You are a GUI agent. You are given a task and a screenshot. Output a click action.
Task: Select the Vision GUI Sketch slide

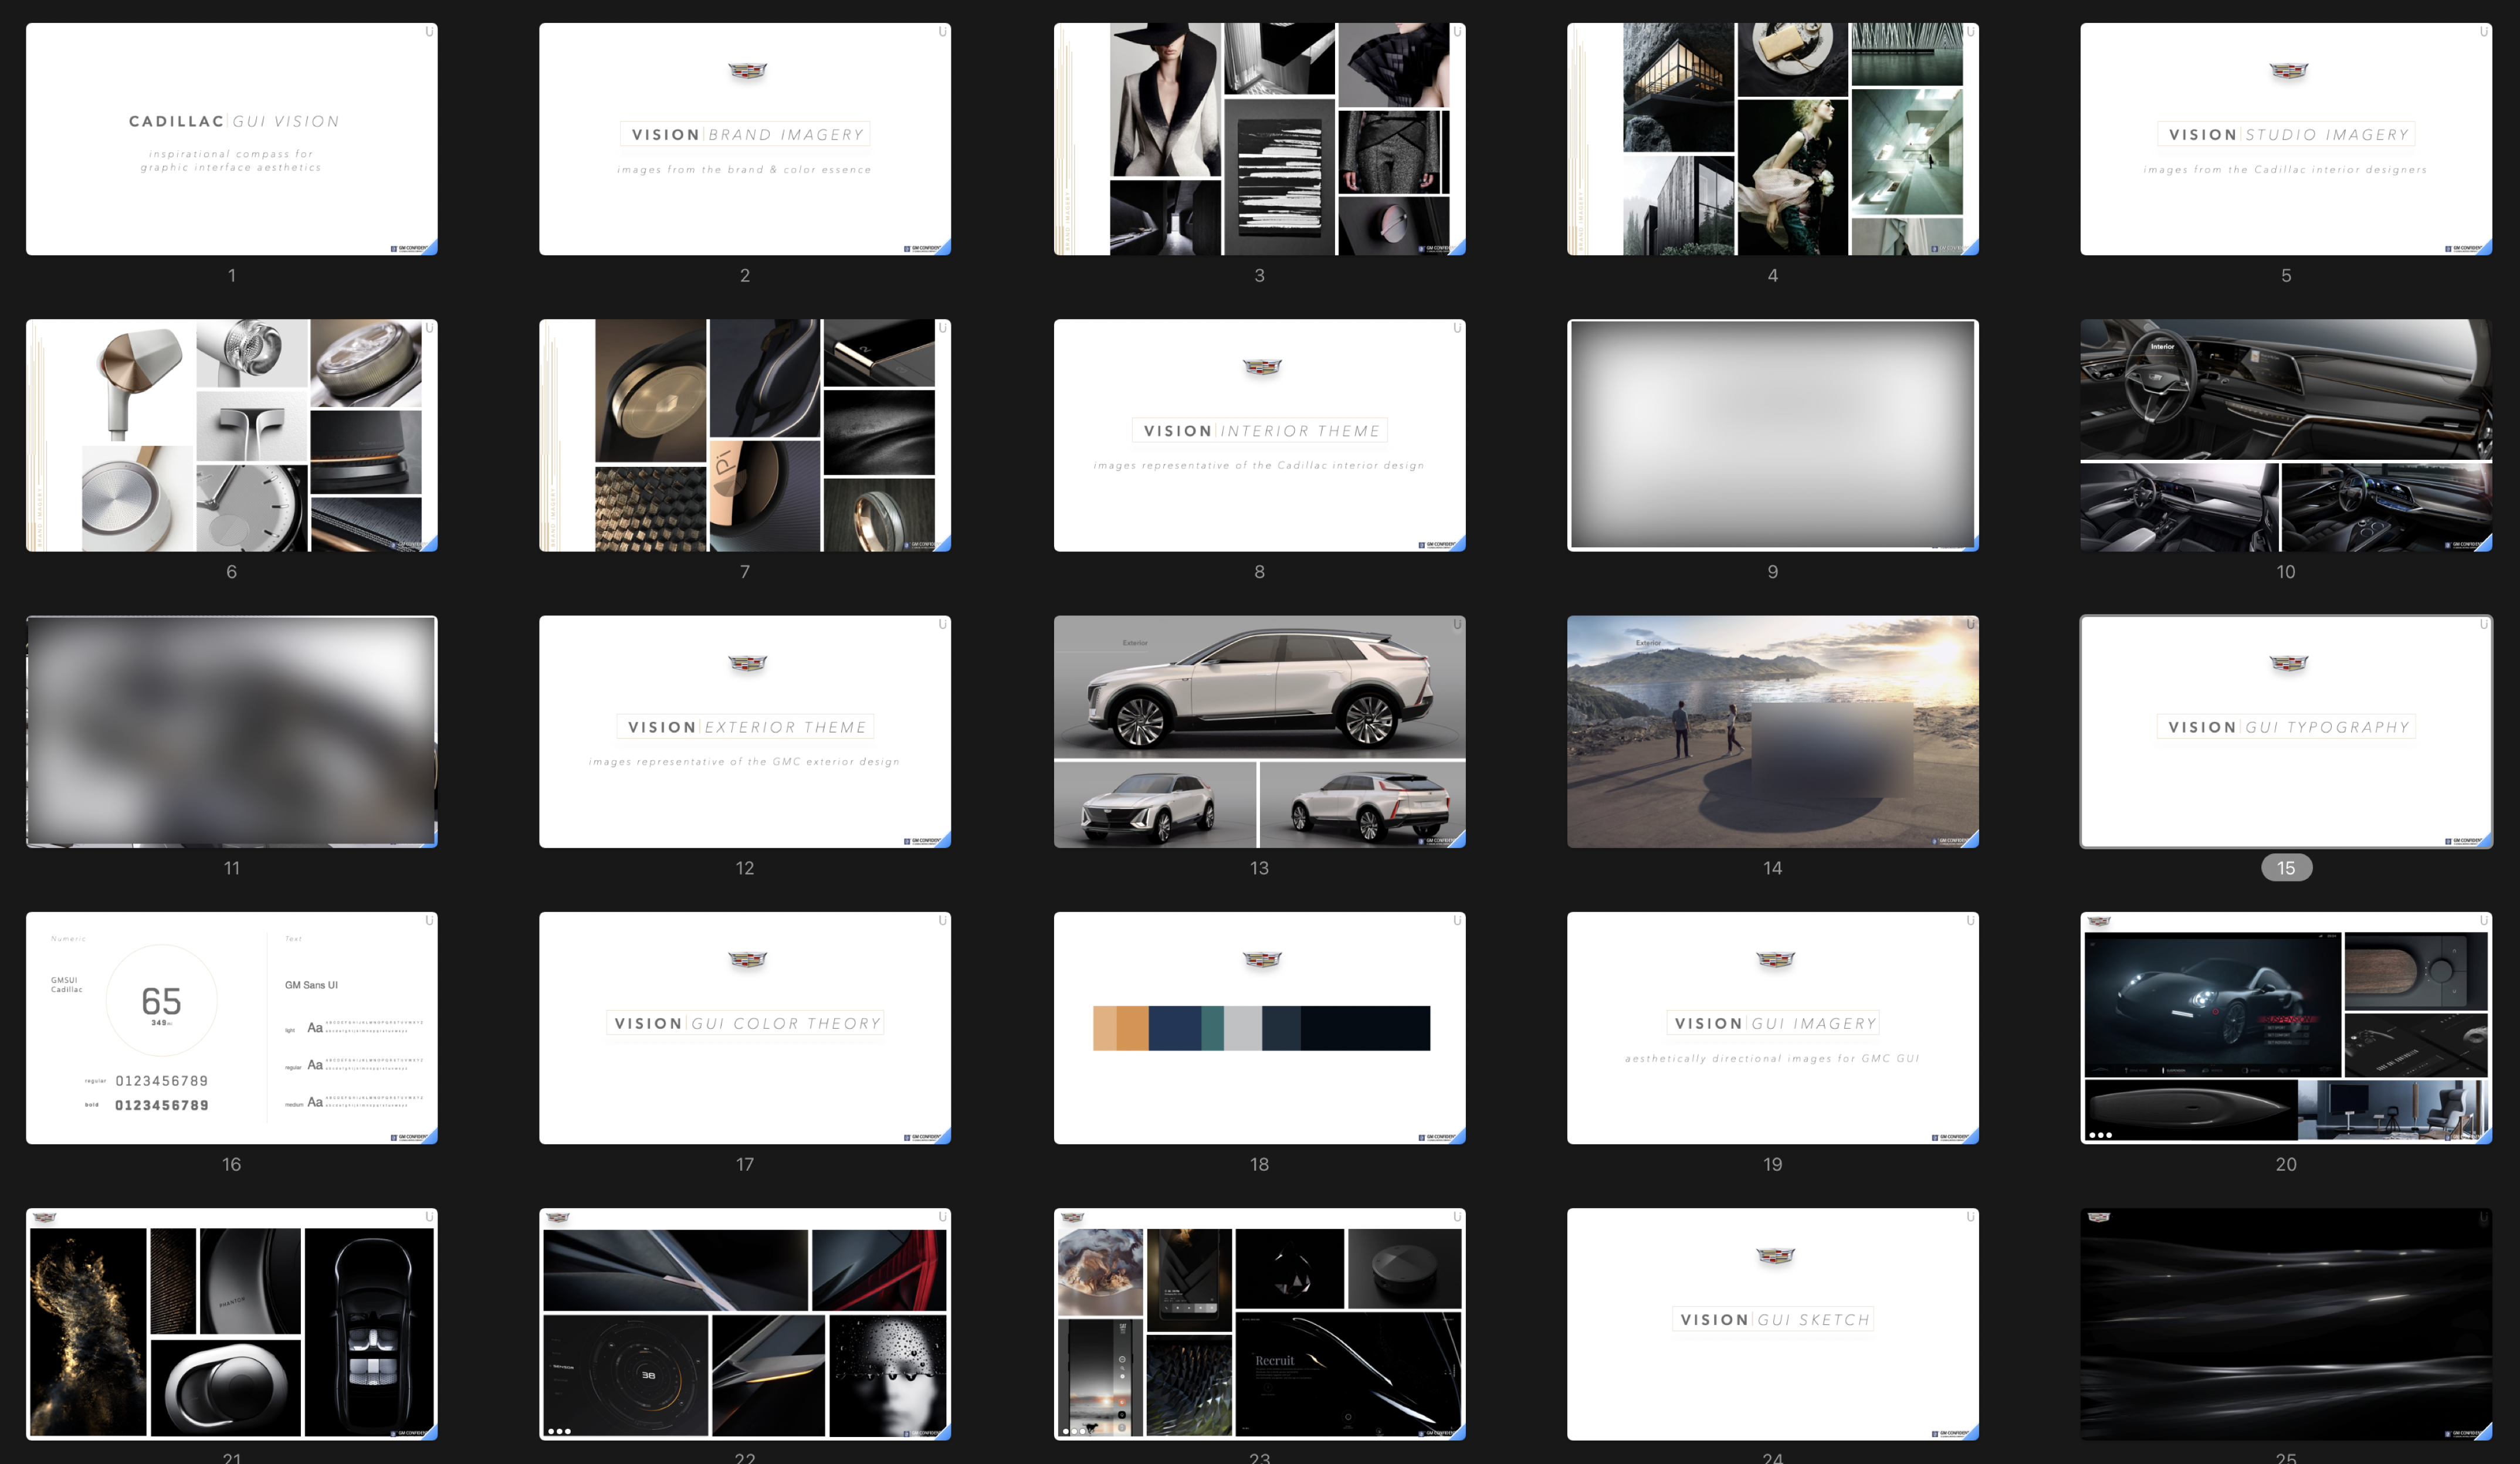point(1772,1323)
